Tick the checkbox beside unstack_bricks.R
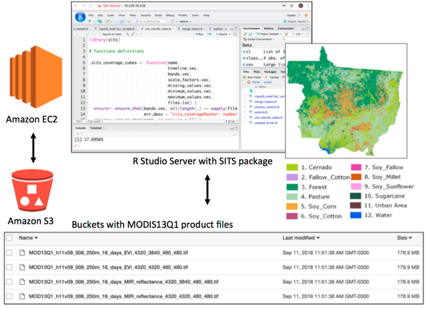 point(245,123)
